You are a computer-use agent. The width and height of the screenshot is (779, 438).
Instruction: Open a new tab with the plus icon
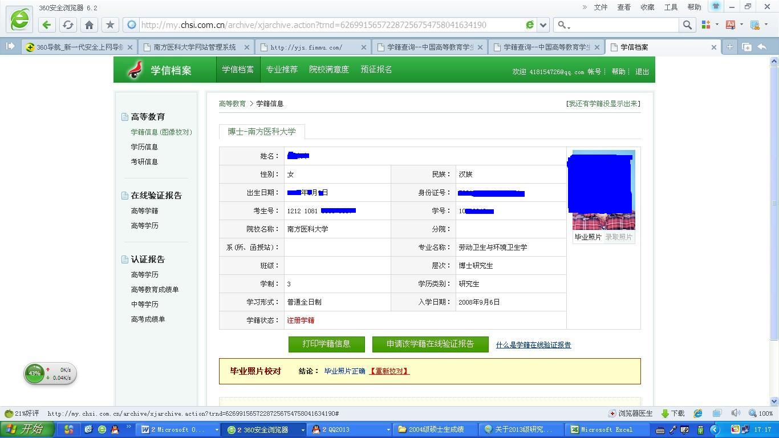pyautogui.click(x=729, y=47)
